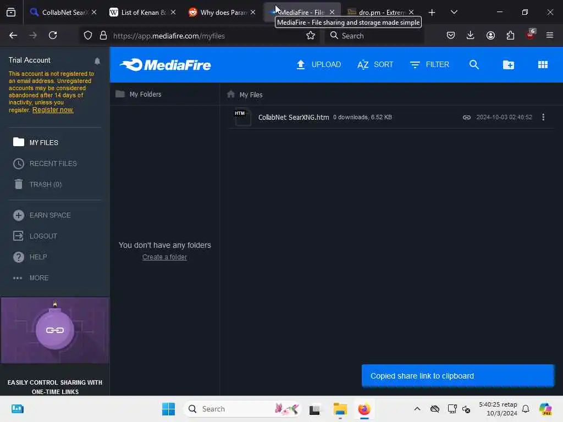Select the My Folders header
Viewport: 563px width, 422px height.
[139, 95]
